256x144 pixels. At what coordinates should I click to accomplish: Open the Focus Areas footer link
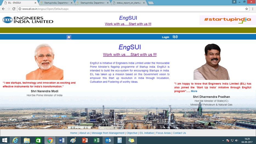click(163, 133)
